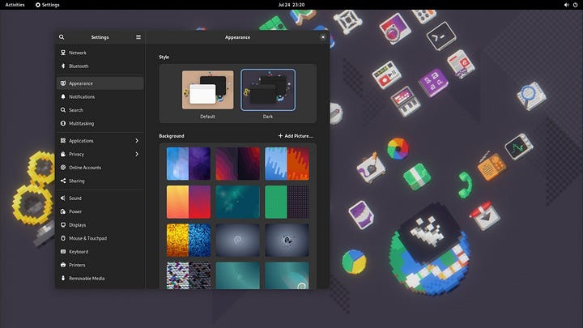Choose the orange to magenta gradient wallpaper
Viewport: 583px width, 328px height.
[189, 202]
